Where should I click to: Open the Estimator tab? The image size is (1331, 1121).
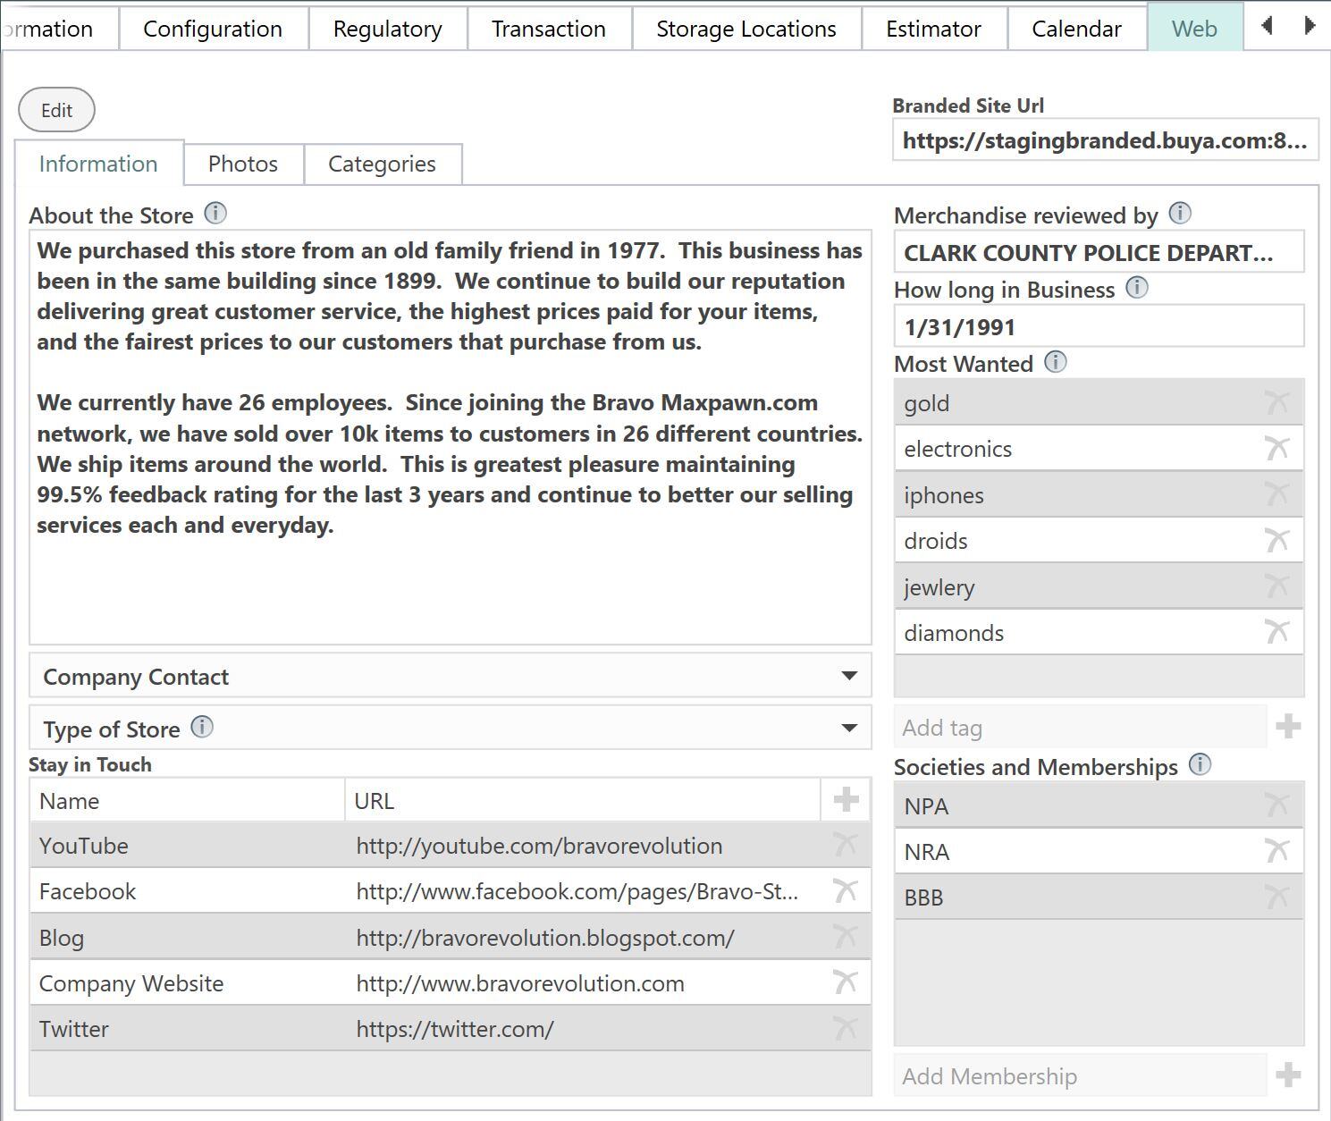(x=933, y=28)
